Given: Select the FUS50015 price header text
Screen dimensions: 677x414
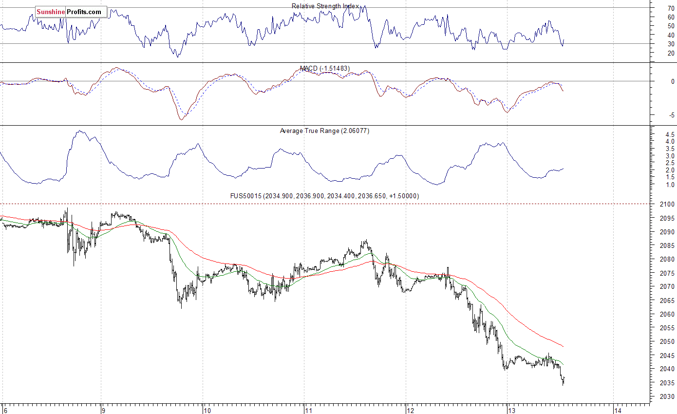Looking at the screenshot, I should (324, 196).
